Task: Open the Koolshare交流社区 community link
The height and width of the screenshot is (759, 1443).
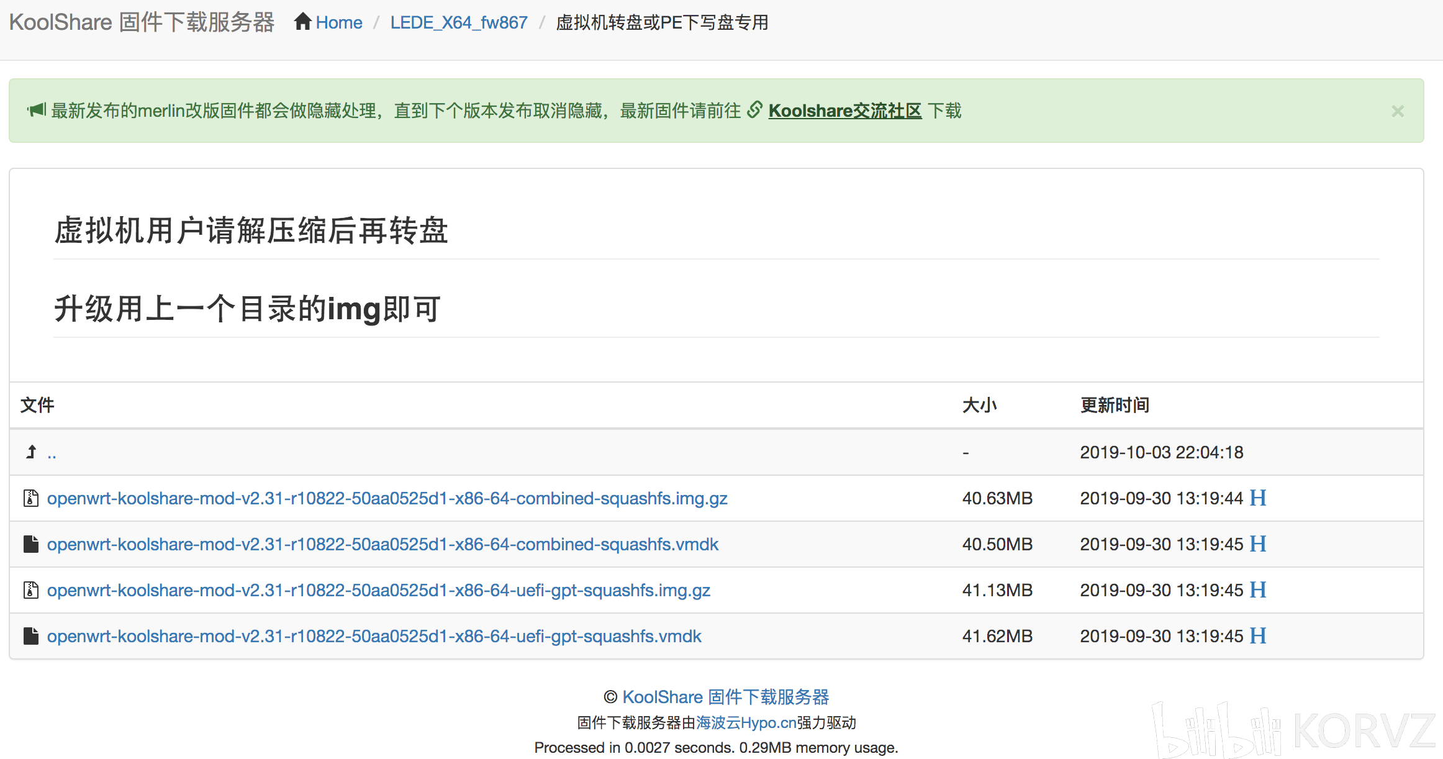Action: pyautogui.click(x=844, y=111)
